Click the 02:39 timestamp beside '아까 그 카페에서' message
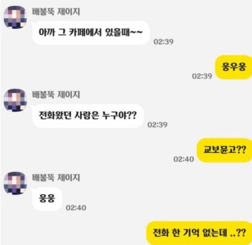The width and height of the screenshot is (252, 245). (x=164, y=42)
